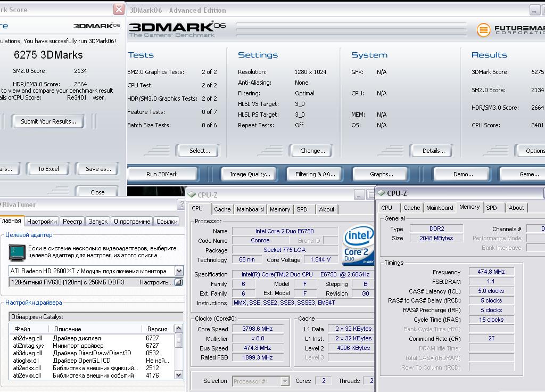The height and width of the screenshot is (392, 545).
Task: Switch to Cache tab in CPU-Z CPU window
Action: coord(222,209)
